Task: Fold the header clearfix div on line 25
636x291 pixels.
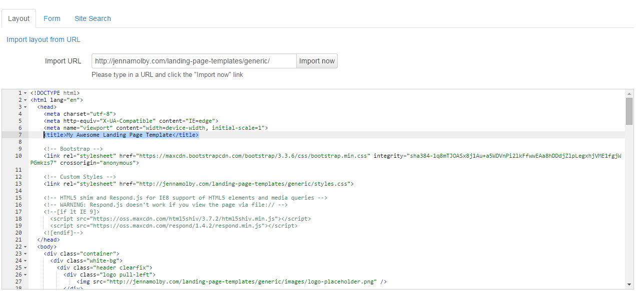Action: tap(26, 268)
